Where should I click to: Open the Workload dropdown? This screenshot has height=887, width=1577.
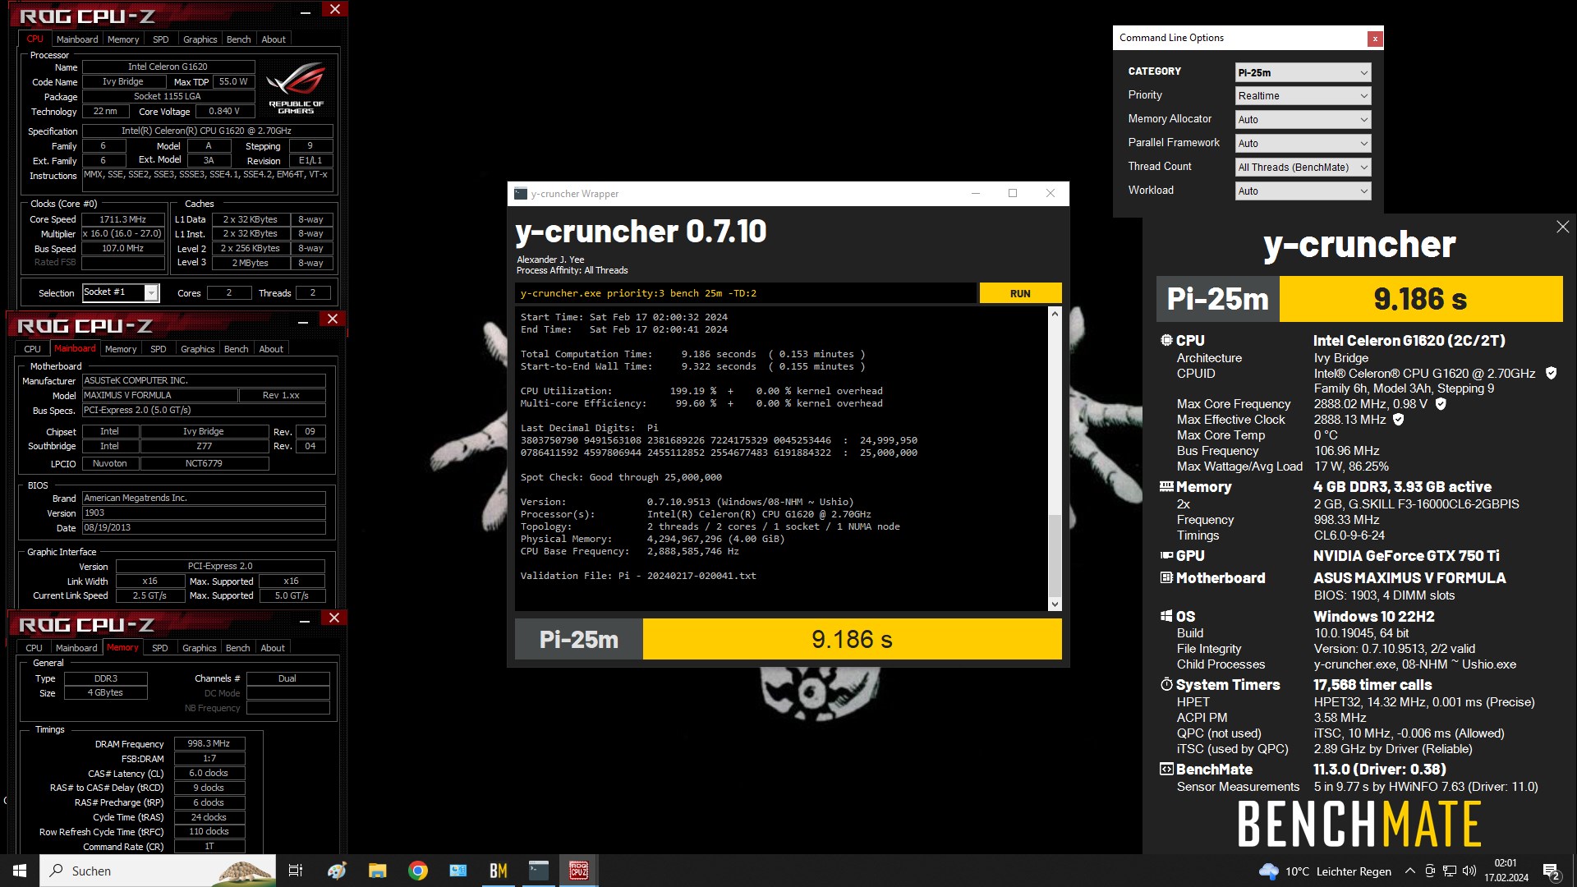(x=1303, y=191)
